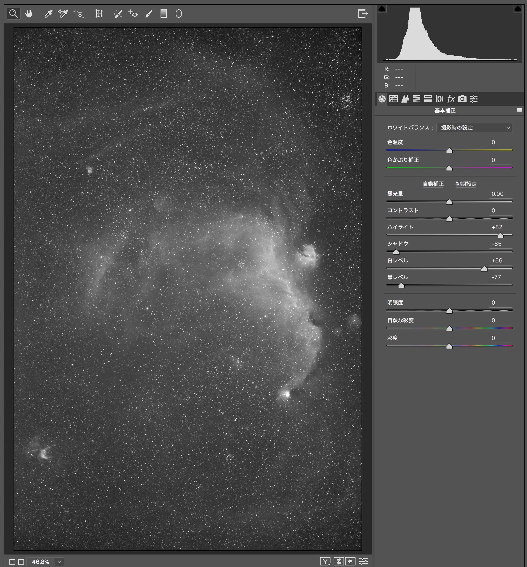Click the ハイライト slider handle

500,235
